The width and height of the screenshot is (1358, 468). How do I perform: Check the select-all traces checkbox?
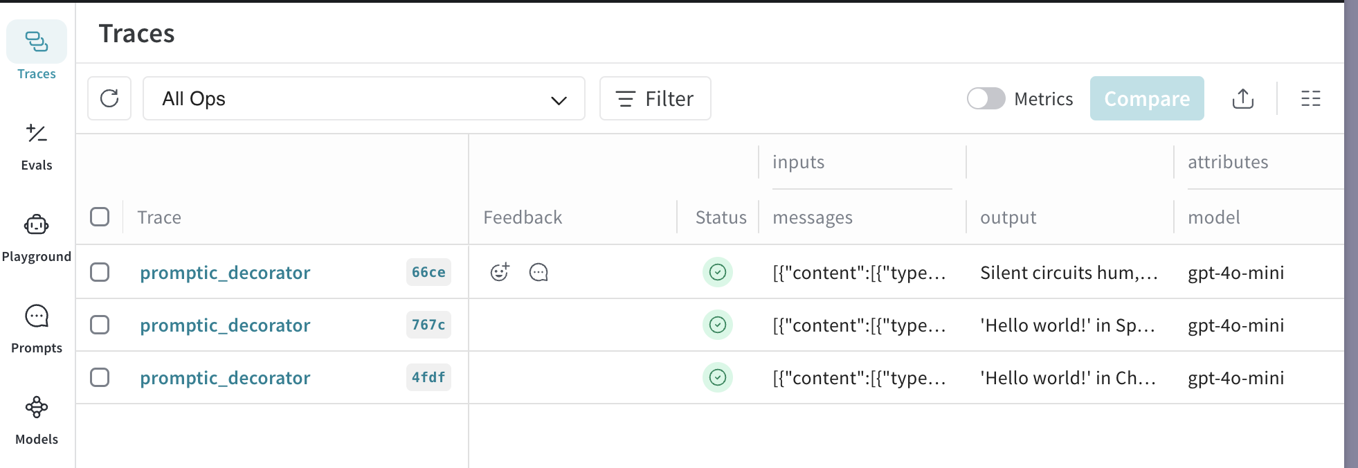(x=100, y=217)
